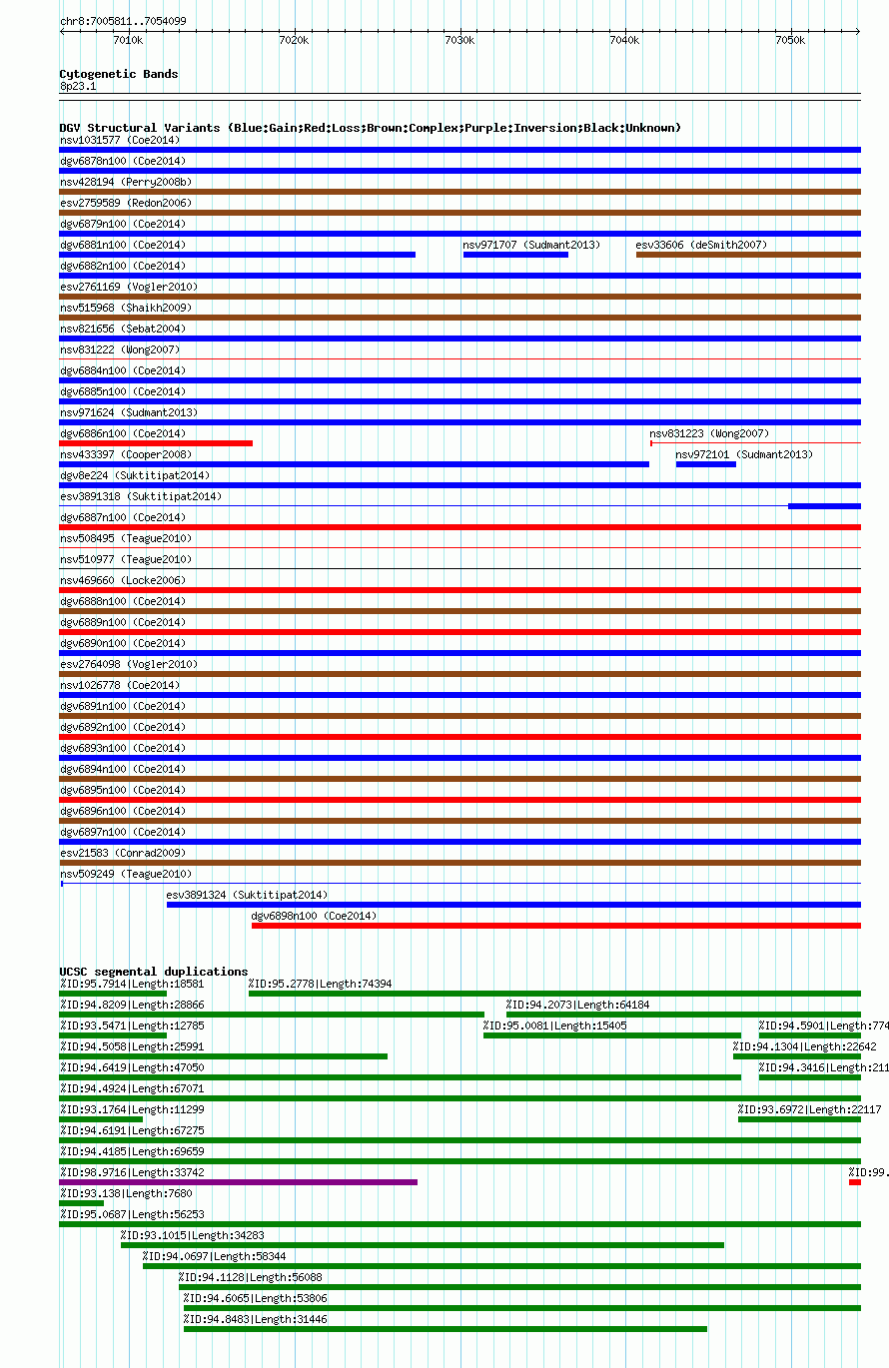
Task: Select nsv509249 (Teague2010) label
Action: tap(126, 874)
